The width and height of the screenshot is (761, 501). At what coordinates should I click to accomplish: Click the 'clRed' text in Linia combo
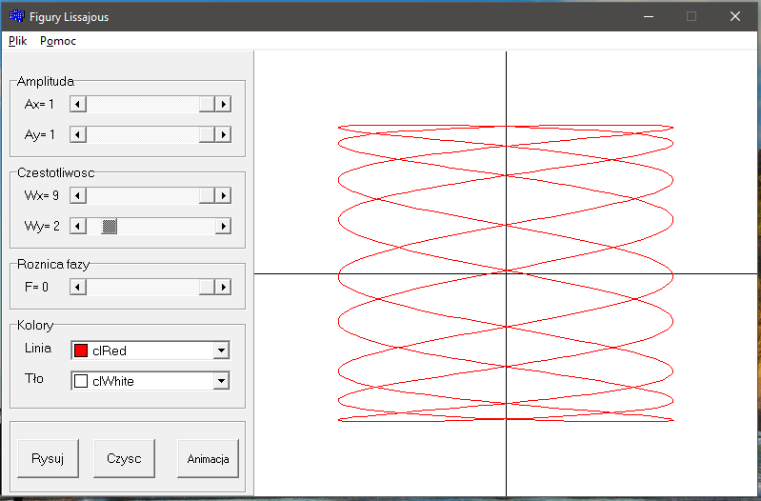click(110, 351)
